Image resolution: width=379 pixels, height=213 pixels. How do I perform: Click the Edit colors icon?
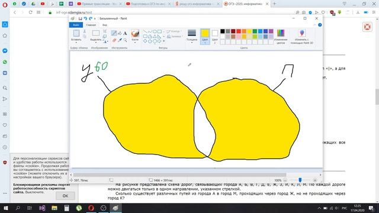tap(281, 33)
